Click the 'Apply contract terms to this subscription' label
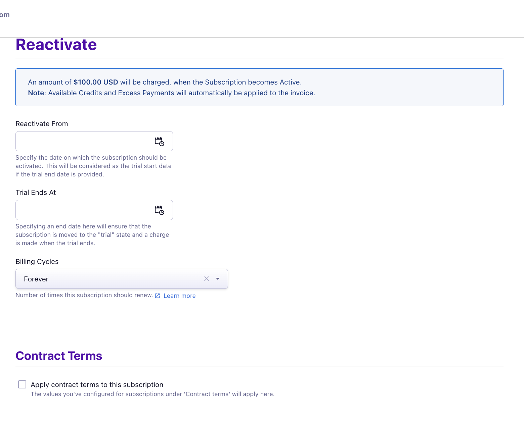Screen dimensions: 524x428 click(97, 385)
